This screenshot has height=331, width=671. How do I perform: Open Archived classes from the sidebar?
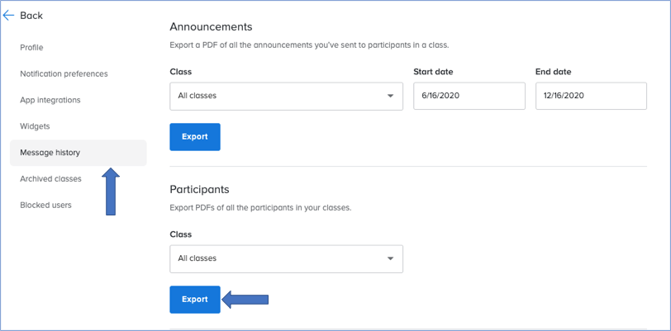click(x=50, y=179)
